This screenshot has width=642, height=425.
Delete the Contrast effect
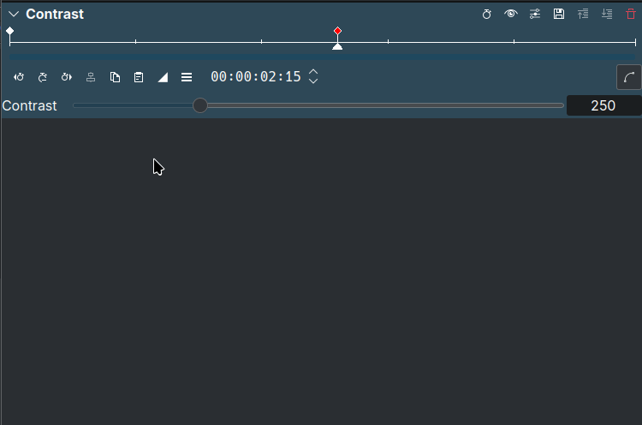[631, 15]
